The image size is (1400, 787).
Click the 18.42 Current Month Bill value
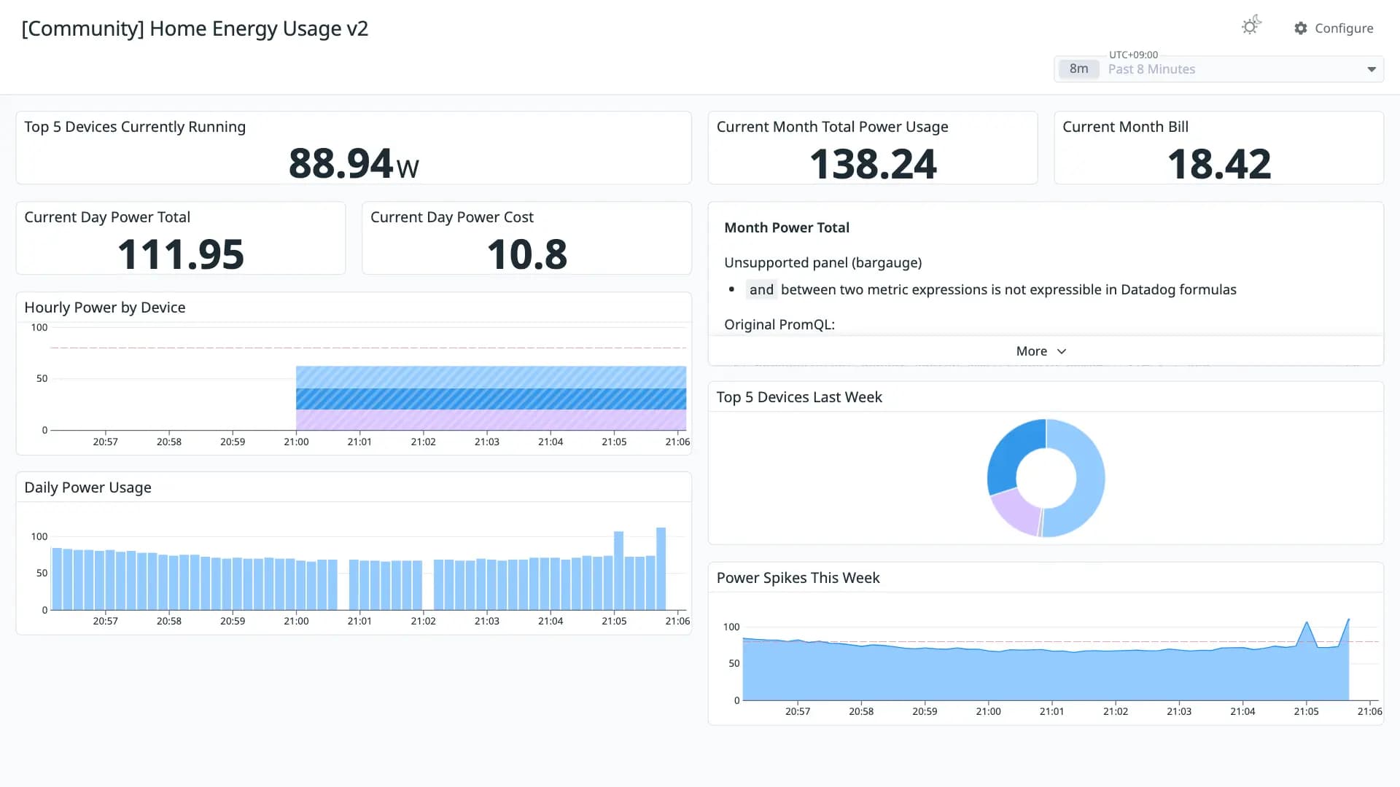1219,163
